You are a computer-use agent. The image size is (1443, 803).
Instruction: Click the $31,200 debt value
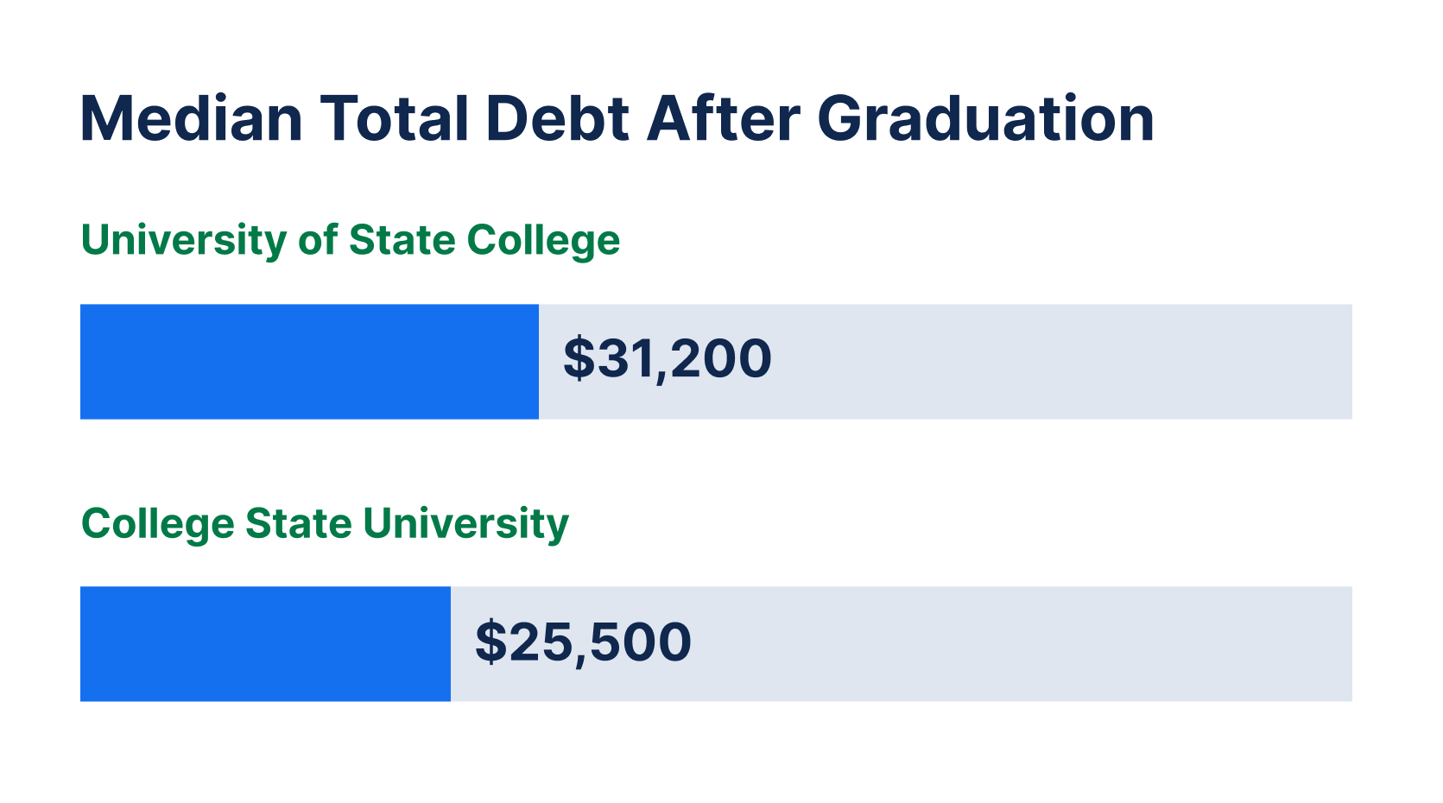click(668, 359)
